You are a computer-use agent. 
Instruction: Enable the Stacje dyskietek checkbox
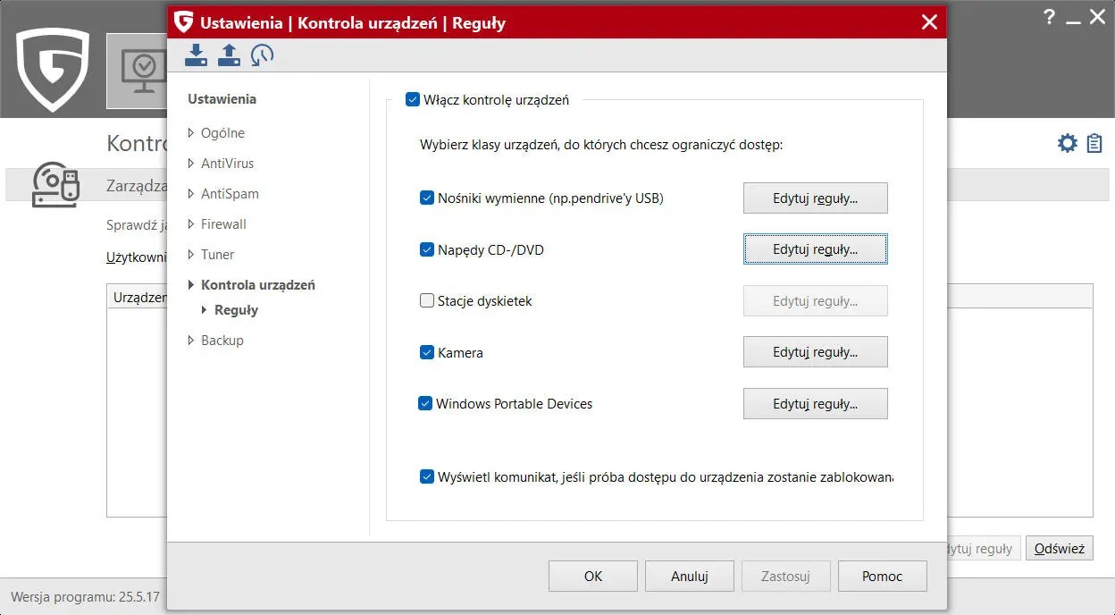(427, 301)
